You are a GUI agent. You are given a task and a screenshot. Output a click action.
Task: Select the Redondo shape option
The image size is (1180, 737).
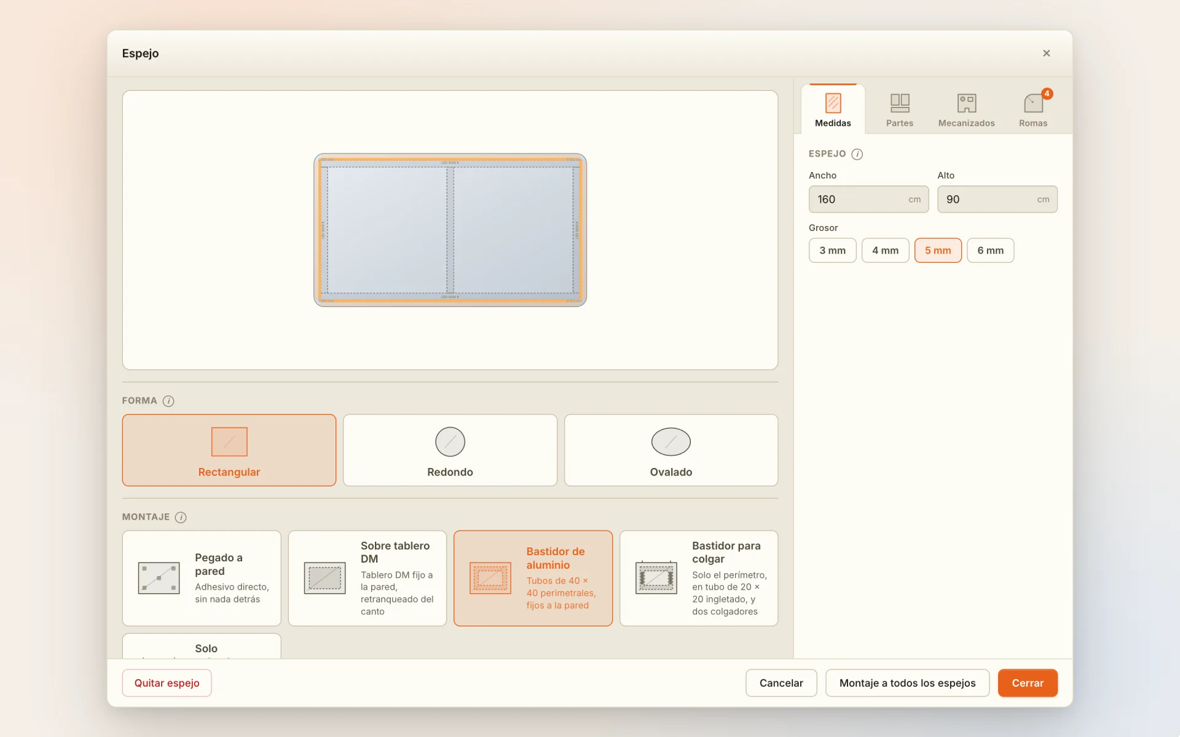click(450, 450)
